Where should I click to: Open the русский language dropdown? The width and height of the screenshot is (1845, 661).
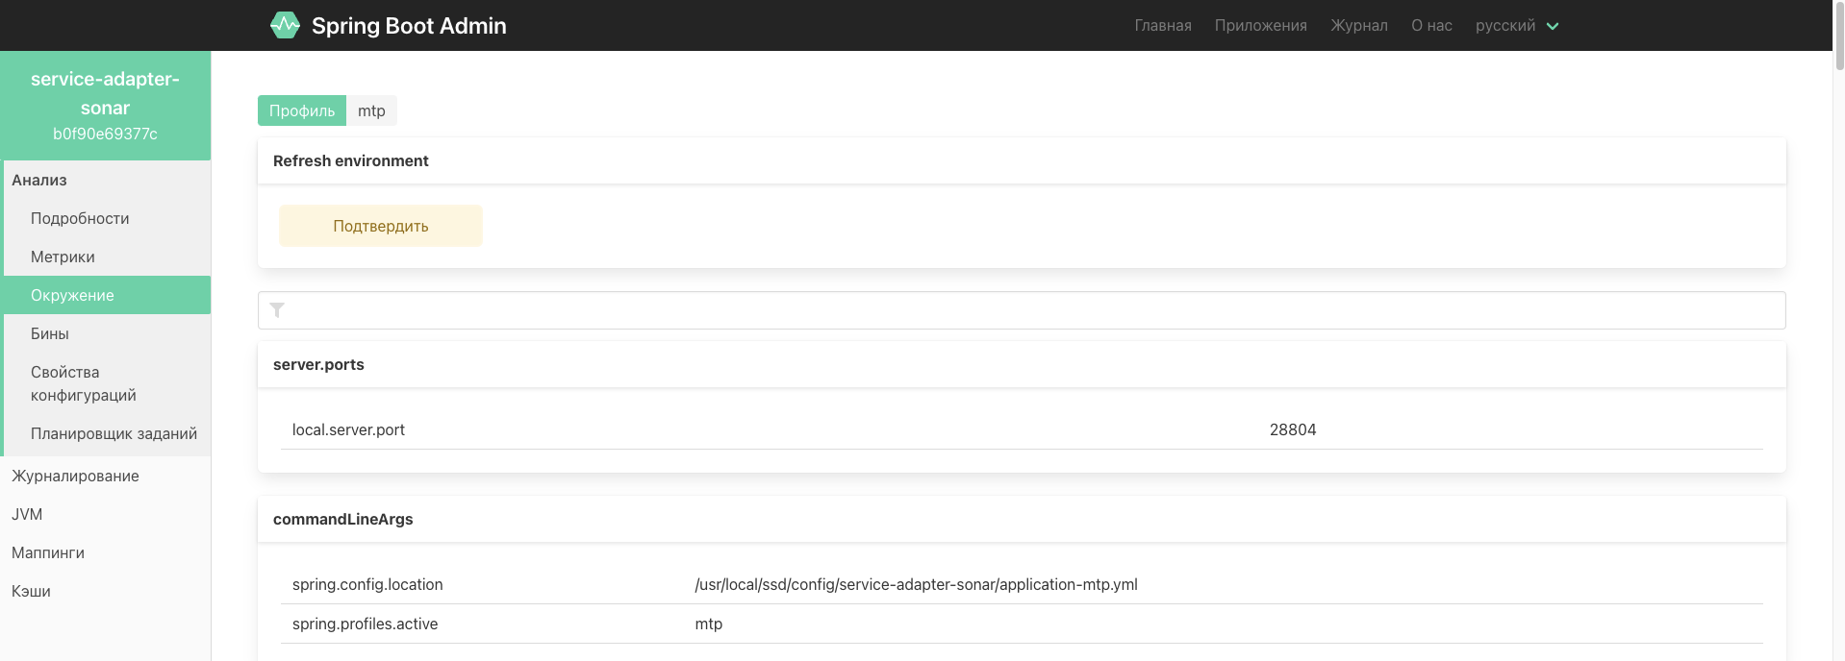click(x=1517, y=25)
